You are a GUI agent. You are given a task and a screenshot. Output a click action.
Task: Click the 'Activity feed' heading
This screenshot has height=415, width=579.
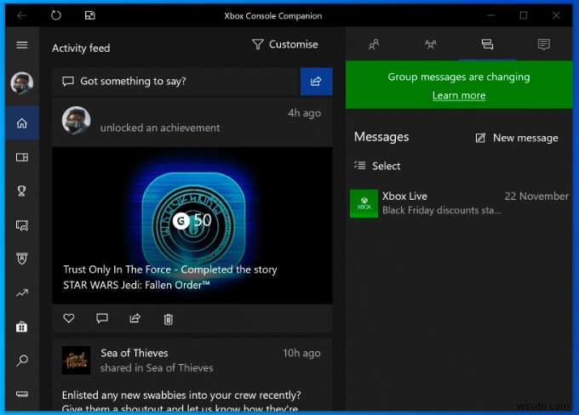coord(81,48)
